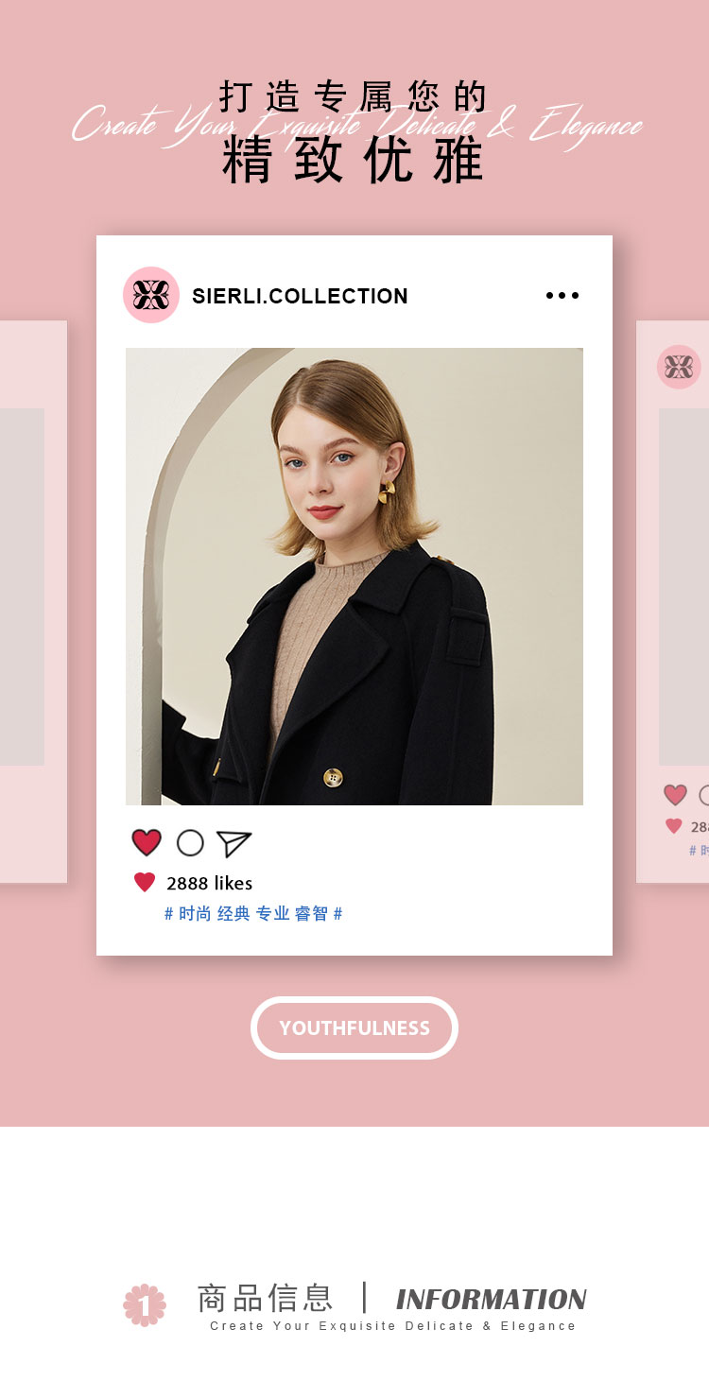The width and height of the screenshot is (709, 1381).
Task: Click the pink flower badge numbered 1
Action: click(145, 1304)
